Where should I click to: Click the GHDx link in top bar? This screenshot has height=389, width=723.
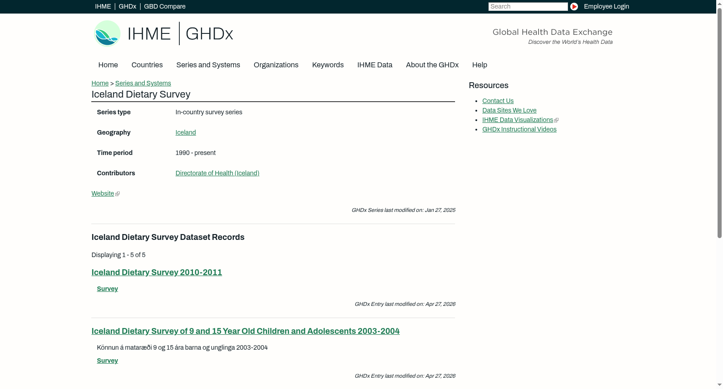pos(127,6)
